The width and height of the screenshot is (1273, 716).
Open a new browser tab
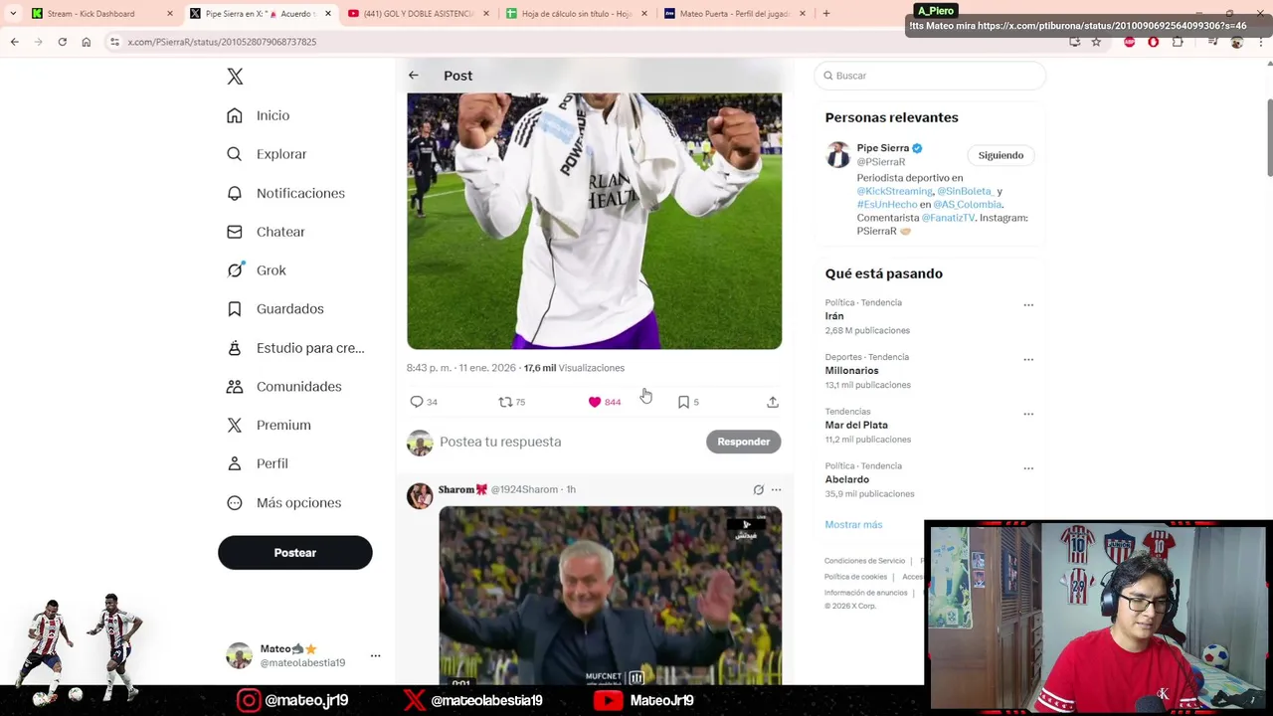[826, 14]
